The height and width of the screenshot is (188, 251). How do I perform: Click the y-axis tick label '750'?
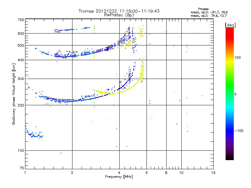tap(21, 20)
